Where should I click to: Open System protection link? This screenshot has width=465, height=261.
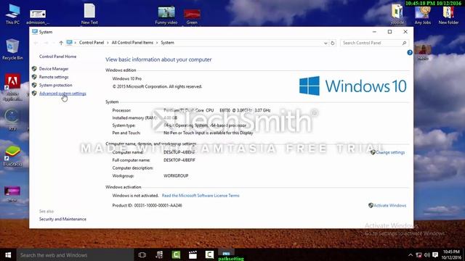(55, 86)
